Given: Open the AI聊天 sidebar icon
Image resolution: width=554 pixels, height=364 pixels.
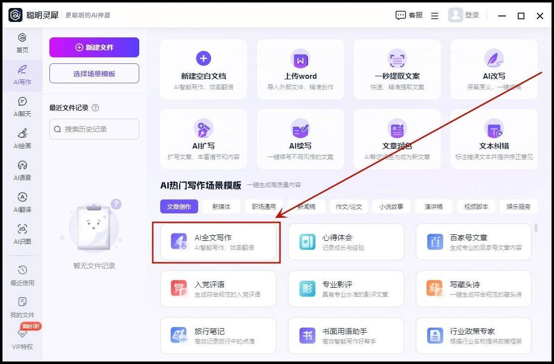Looking at the screenshot, I should pyautogui.click(x=22, y=106).
